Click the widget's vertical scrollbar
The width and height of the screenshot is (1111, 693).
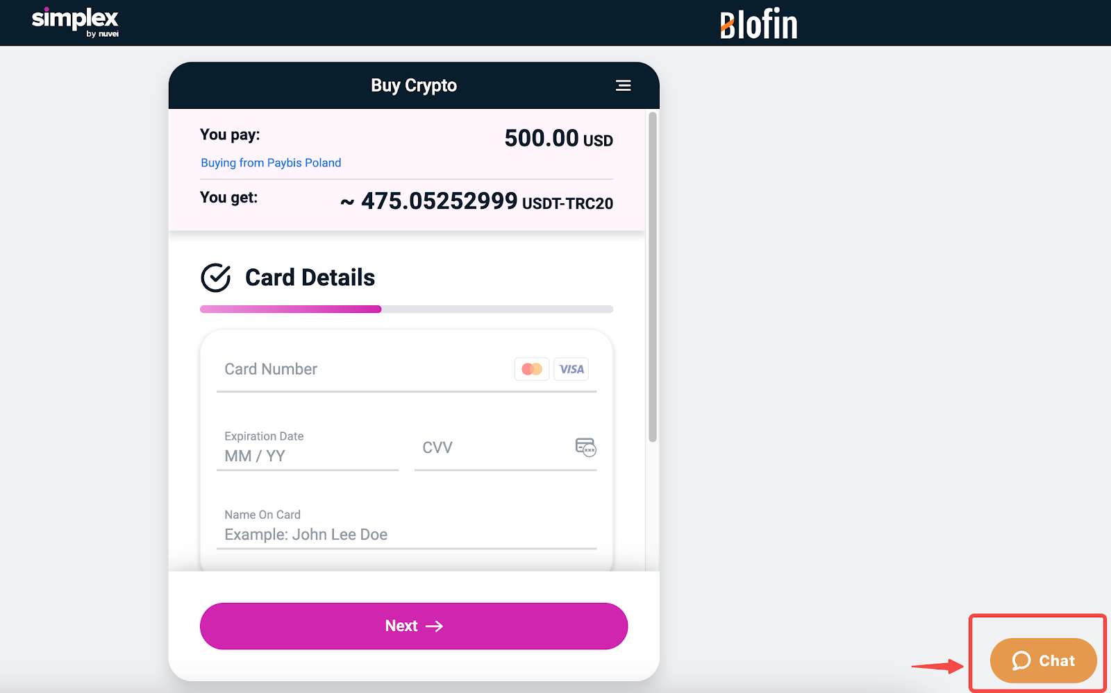click(652, 277)
